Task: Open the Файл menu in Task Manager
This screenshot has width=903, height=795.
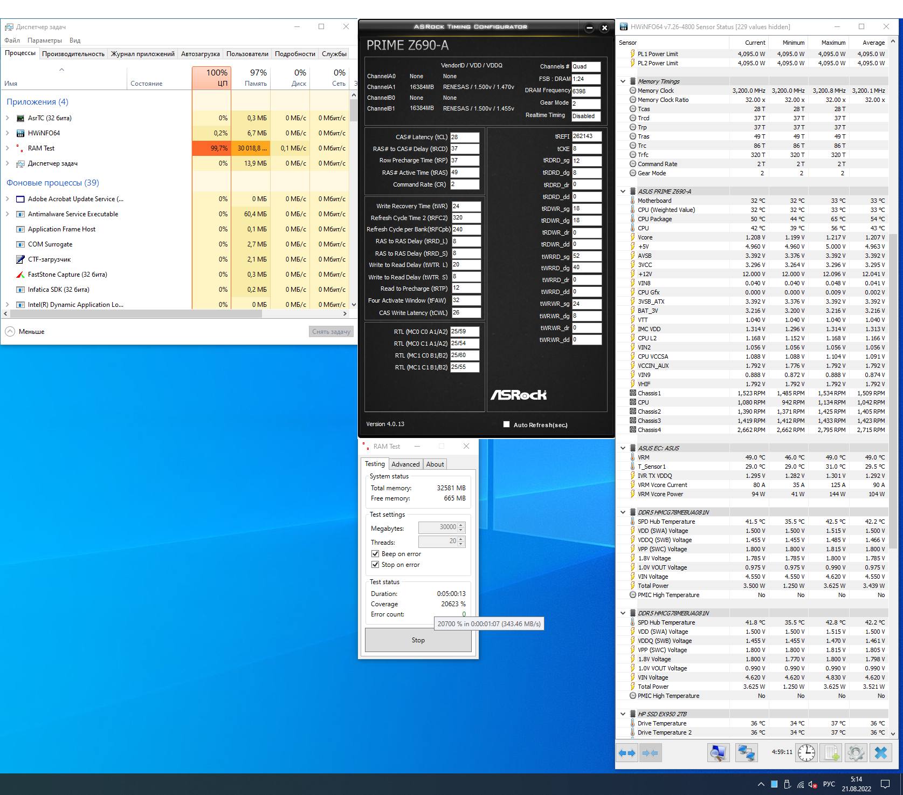Action: click(12, 40)
